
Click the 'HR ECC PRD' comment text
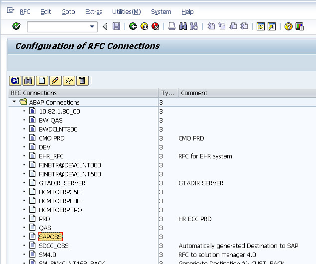coord(195,219)
